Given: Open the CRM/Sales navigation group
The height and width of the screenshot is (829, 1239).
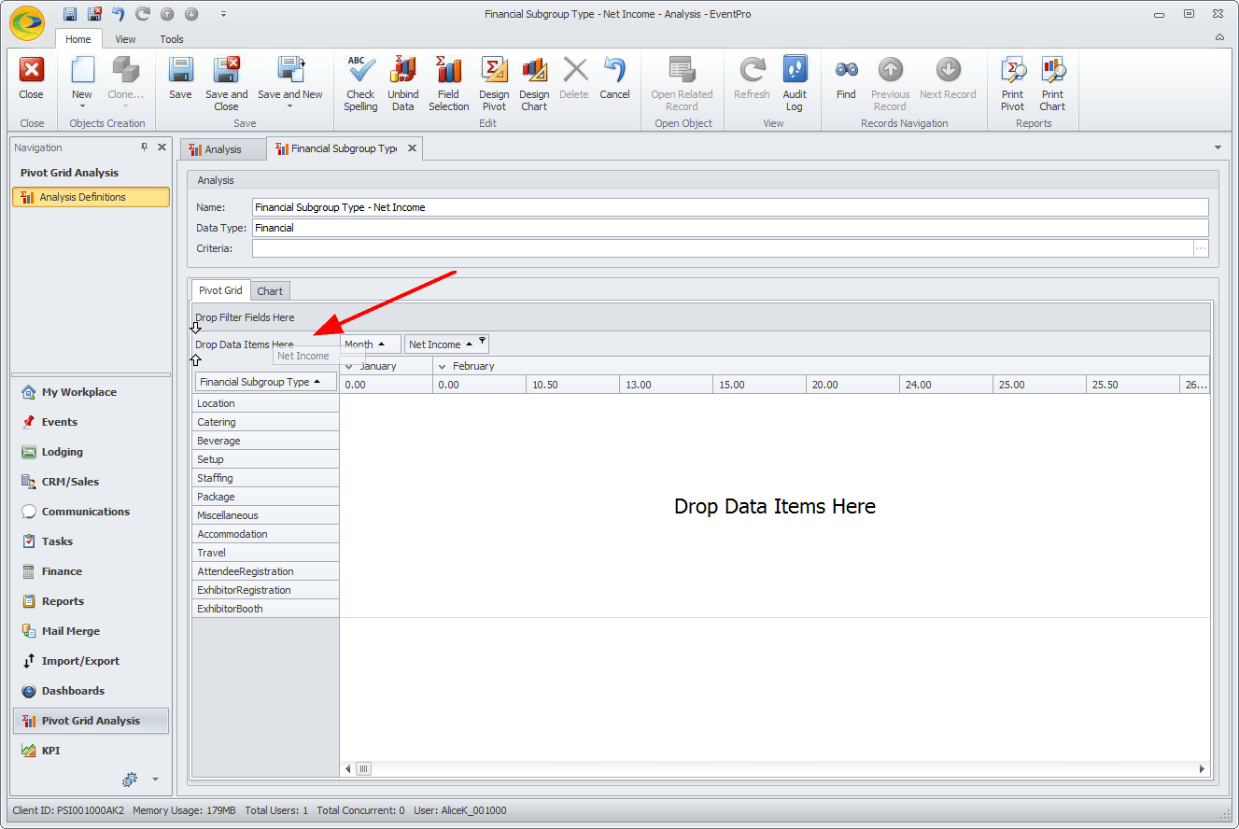Looking at the screenshot, I should point(92,482).
